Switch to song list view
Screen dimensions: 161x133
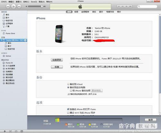tap(119, 6)
